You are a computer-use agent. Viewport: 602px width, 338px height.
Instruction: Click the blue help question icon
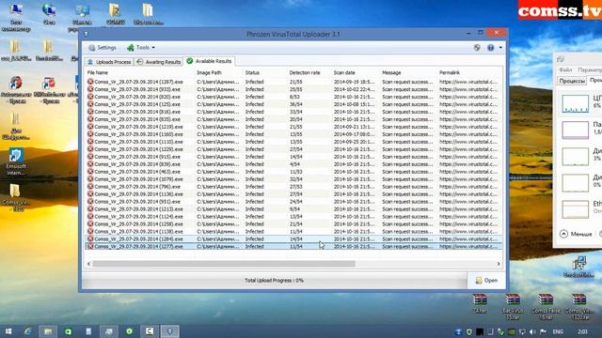(490, 48)
